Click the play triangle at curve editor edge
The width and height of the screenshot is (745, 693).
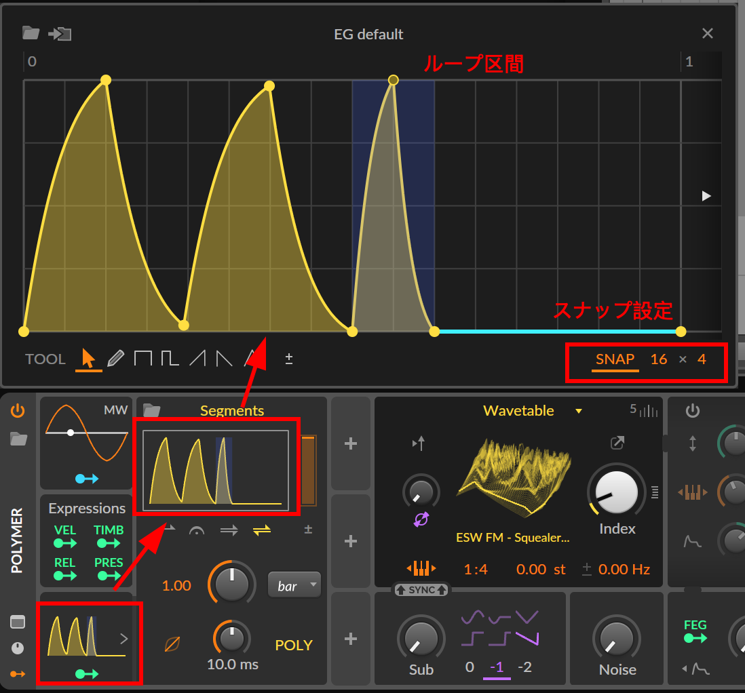706,196
